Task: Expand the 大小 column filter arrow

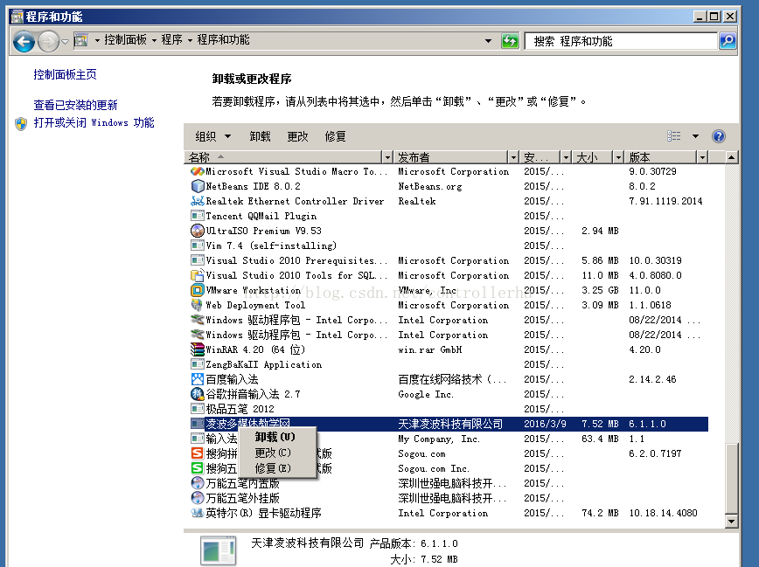Action: point(618,157)
